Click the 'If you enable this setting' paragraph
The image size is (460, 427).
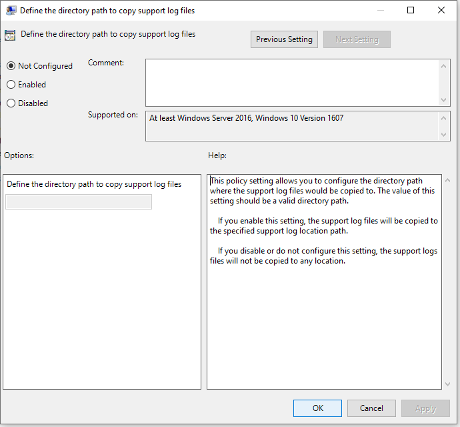(x=324, y=226)
